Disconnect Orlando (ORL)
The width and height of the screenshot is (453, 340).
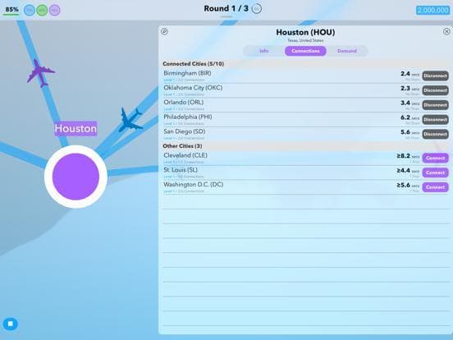pos(436,105)
